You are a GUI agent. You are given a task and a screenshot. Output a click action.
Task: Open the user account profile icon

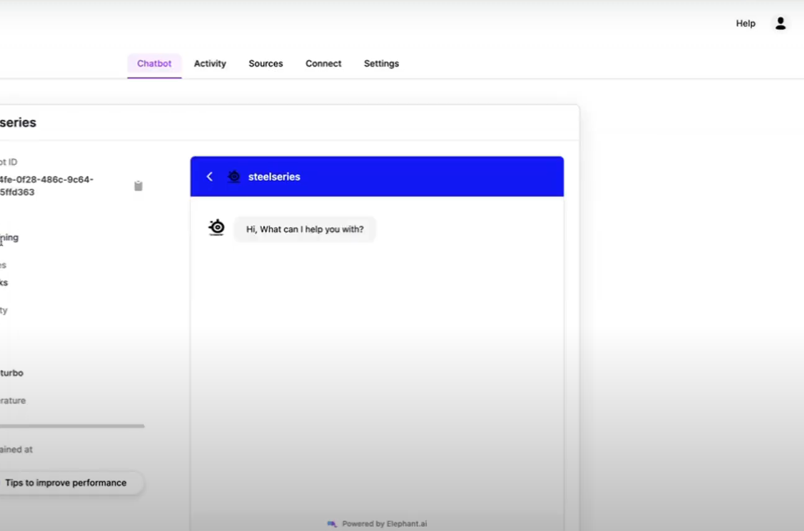[780, 24]
